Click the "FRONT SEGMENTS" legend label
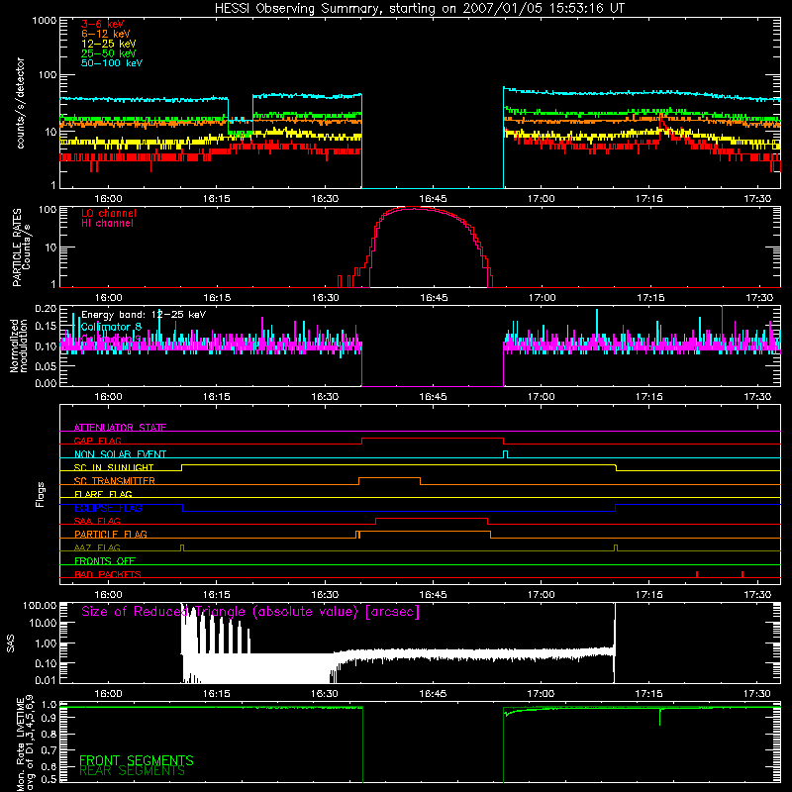792x792 pixels. [137, 760]
